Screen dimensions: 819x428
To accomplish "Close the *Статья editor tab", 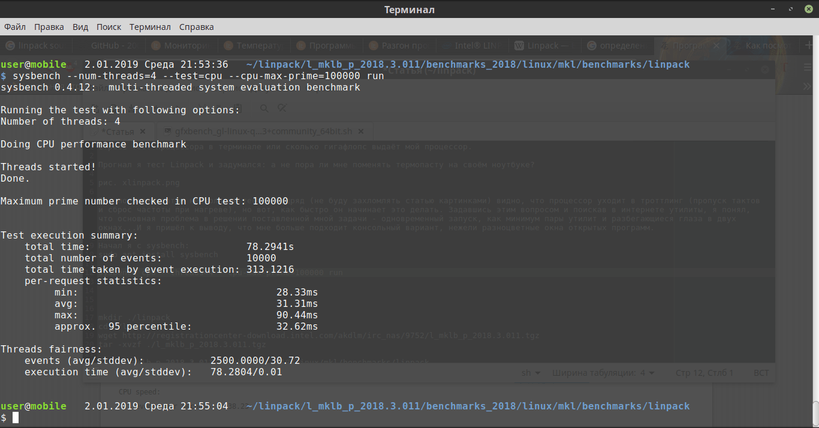I will (x=143, y=131).
